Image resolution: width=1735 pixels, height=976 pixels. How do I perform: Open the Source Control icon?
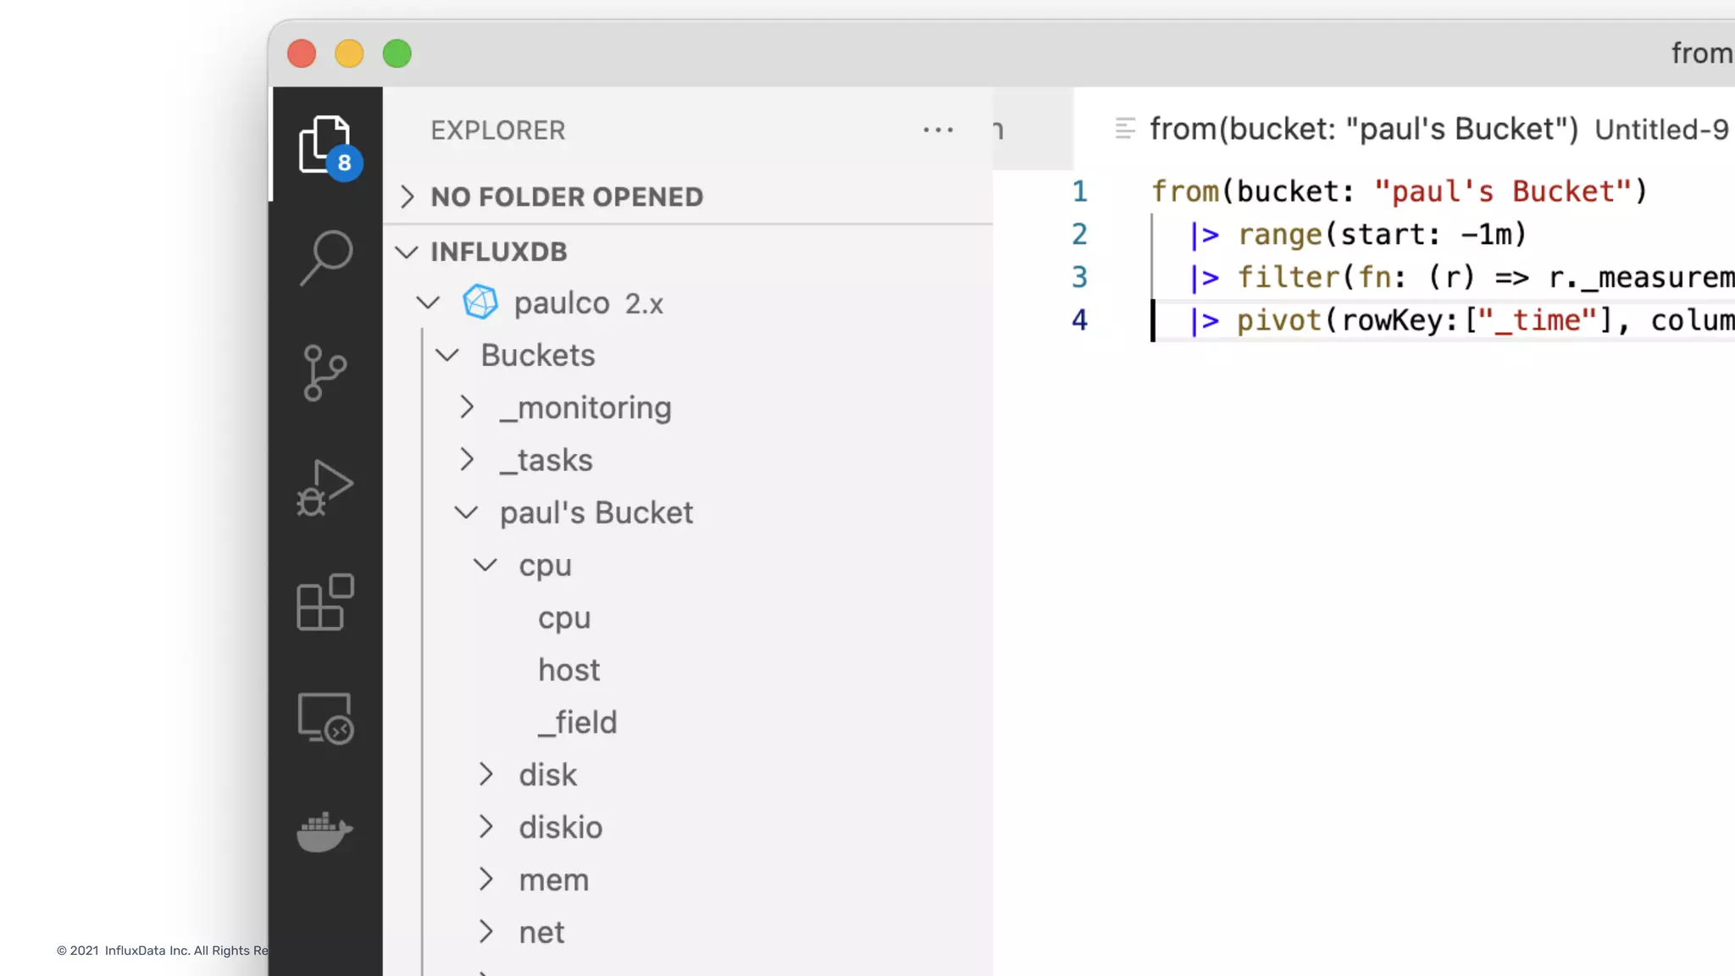(325, 372)
